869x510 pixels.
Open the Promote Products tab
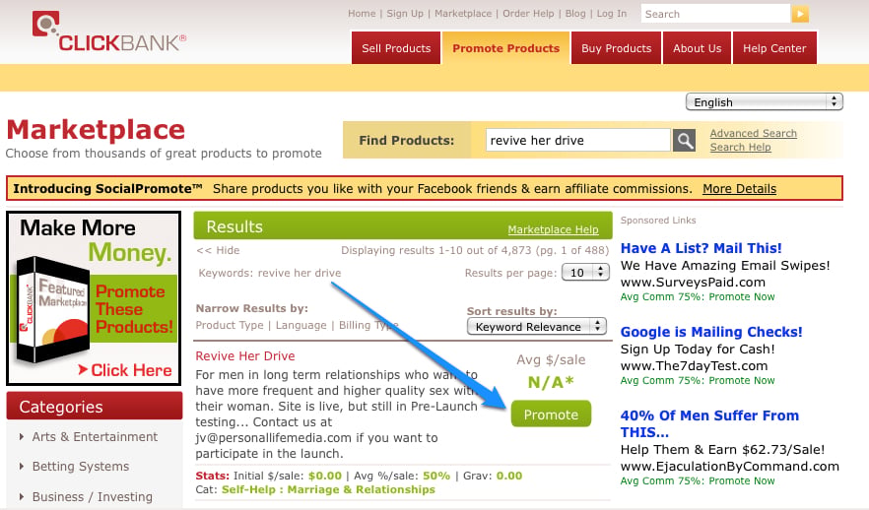point(505,48)
